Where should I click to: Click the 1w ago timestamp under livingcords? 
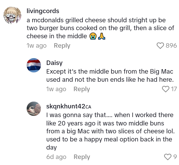[x=37, y=46]
